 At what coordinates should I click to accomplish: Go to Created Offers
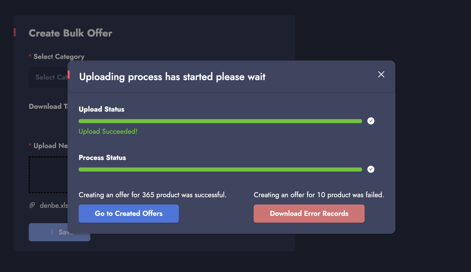click(129, 214)
